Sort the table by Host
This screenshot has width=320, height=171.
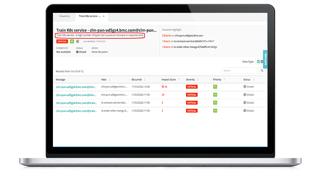click(109, 80)
